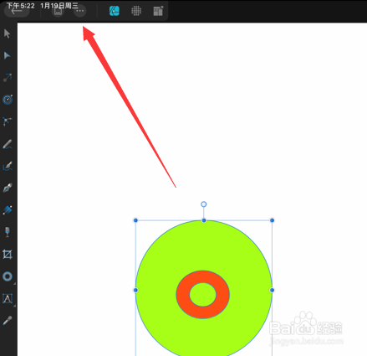Select the Move tool arrow
The width and height of the screenshot is (367, 356).
coord(8,34)
